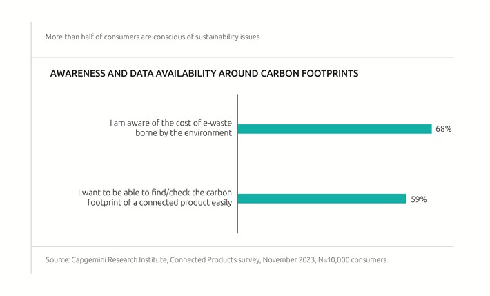Select the 59% value label
Image resolution: width=490 pixels, height=296 pixels.
click(x=419, y=199)
